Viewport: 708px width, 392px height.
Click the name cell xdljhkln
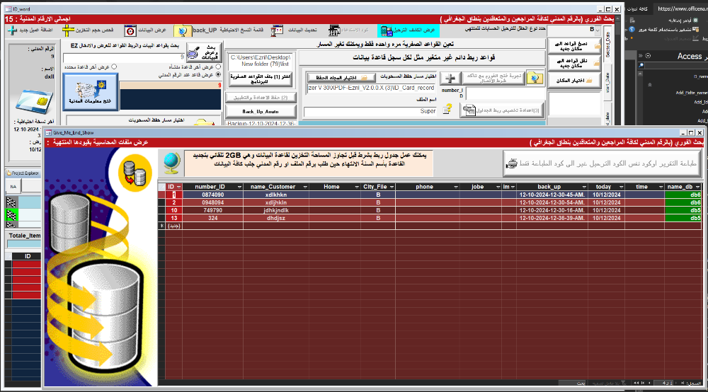coord(276,202)
